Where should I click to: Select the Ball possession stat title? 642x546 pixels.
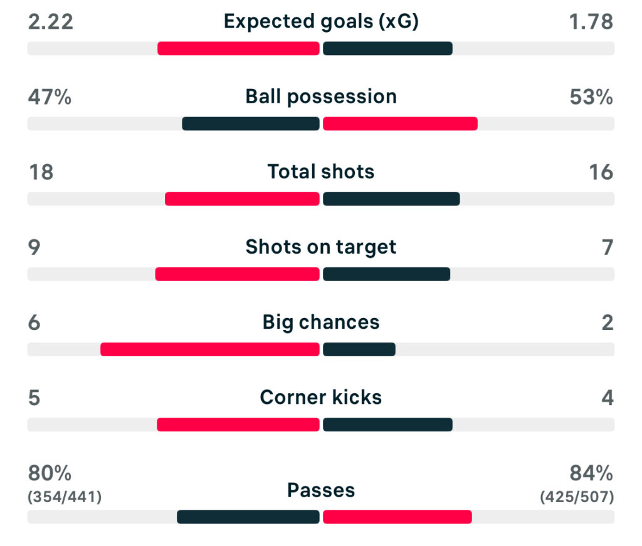(x=321, y=97)
